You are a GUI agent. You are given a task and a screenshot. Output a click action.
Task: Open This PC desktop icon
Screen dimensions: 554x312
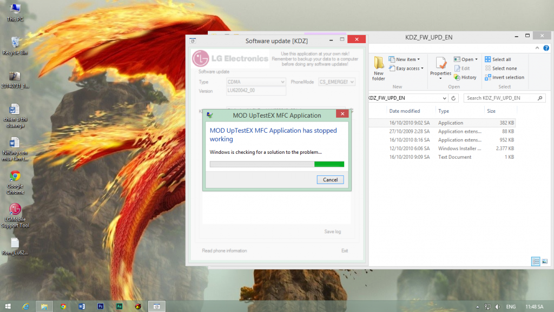pos(15,12)
